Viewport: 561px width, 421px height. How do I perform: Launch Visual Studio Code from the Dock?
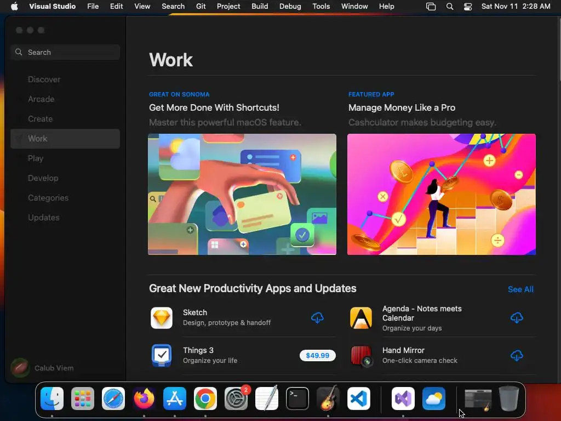[x=358, y=399]
